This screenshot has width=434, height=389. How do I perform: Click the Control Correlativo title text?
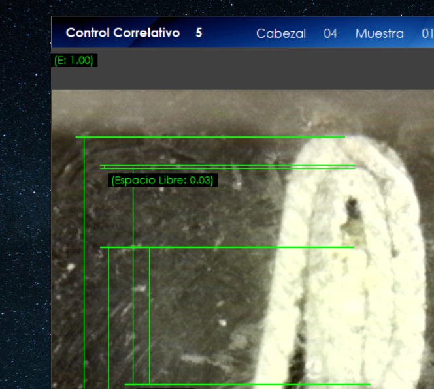tap(122, 33)
